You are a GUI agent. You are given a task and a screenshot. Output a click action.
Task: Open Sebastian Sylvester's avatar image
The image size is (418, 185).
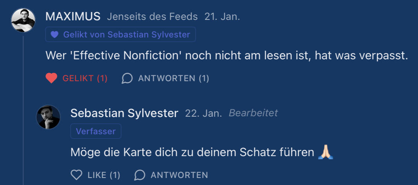[48, 117]
